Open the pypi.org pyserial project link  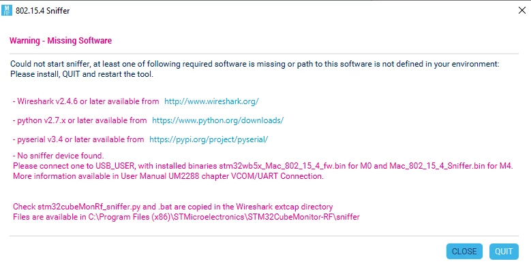(209, 139)
